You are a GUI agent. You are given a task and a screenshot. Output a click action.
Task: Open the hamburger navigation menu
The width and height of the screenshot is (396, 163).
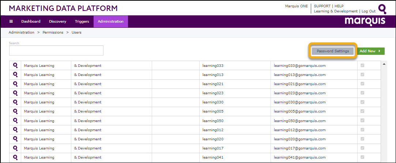click(x=11, y=22)
